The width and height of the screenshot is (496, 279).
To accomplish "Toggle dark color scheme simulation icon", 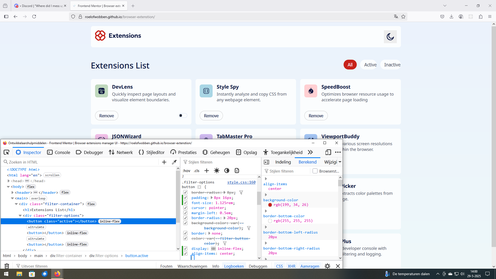I will 227,171.
